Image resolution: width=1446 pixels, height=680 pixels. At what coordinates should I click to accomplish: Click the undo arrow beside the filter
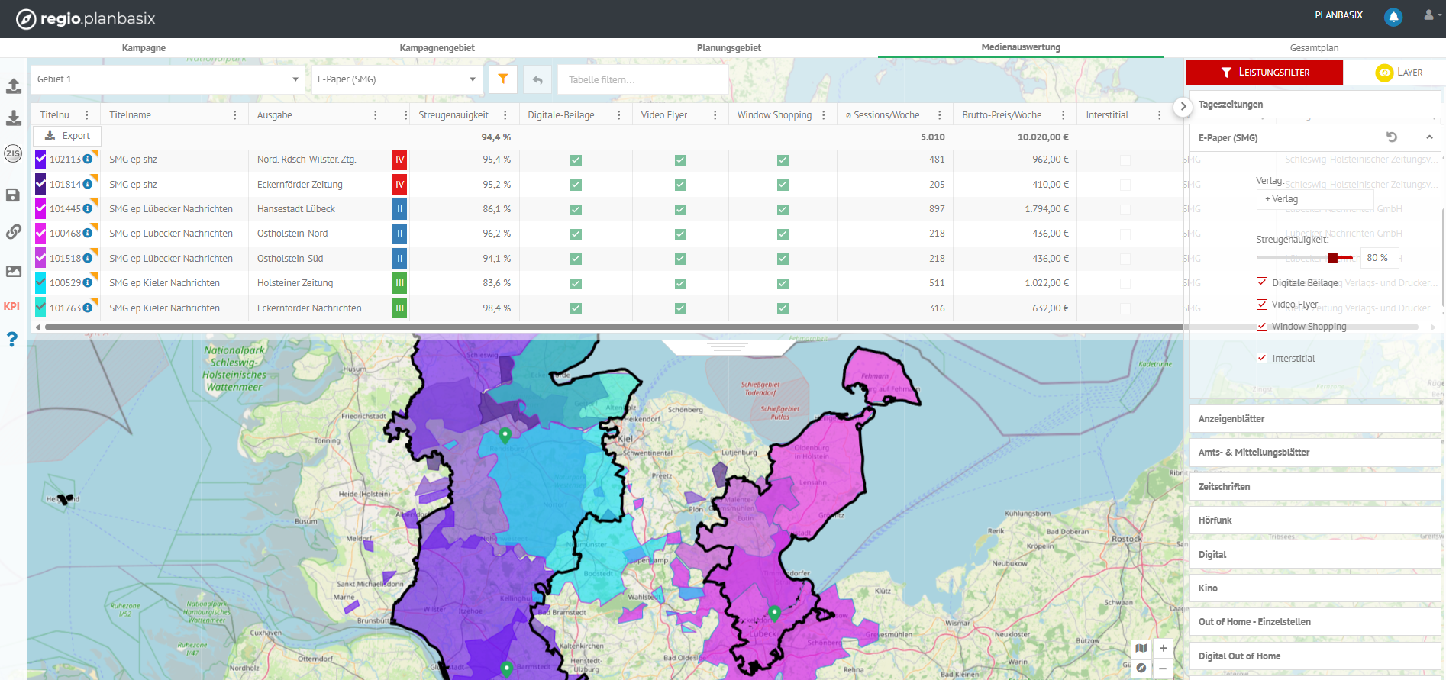pyautogui.click(x=537, y=79)
